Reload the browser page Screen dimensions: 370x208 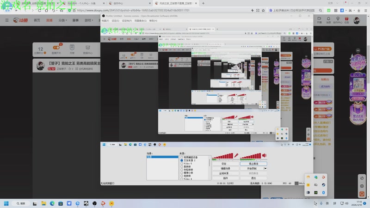click(39, 11)
